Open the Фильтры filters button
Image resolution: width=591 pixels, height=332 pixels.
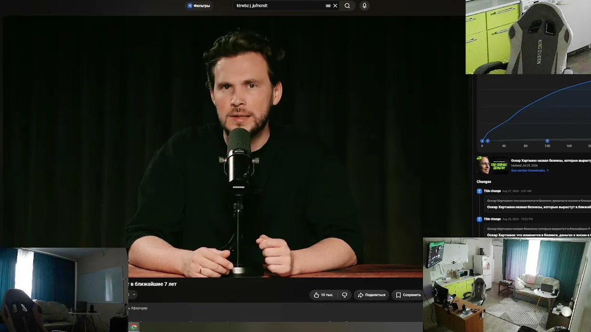pyautogui.click(x=199, y=6)
